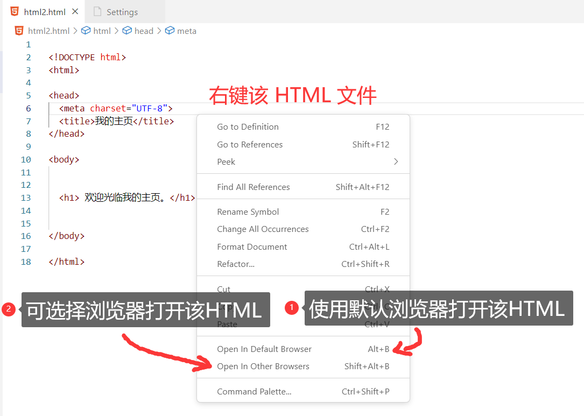
Task: Choose Go to References menu entry
Action: click(x=303, y=145)
